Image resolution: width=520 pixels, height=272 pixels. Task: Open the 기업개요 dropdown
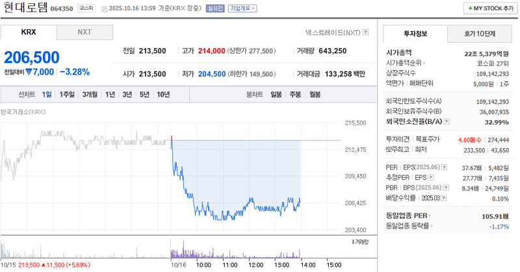(x=242, y=8)
